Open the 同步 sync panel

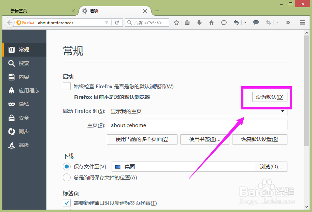click(25, 132)
